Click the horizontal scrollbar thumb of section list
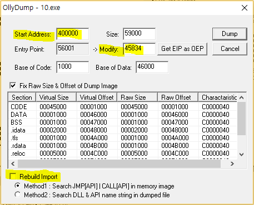The image size is (254, 205). (119, 163)
